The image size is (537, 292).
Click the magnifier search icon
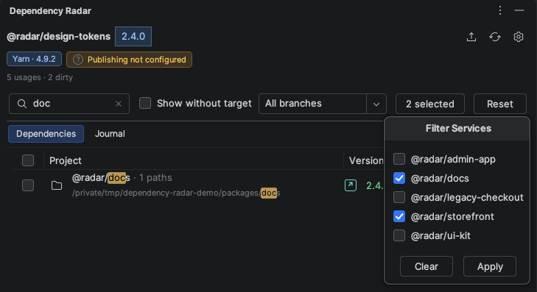(22, 104)
